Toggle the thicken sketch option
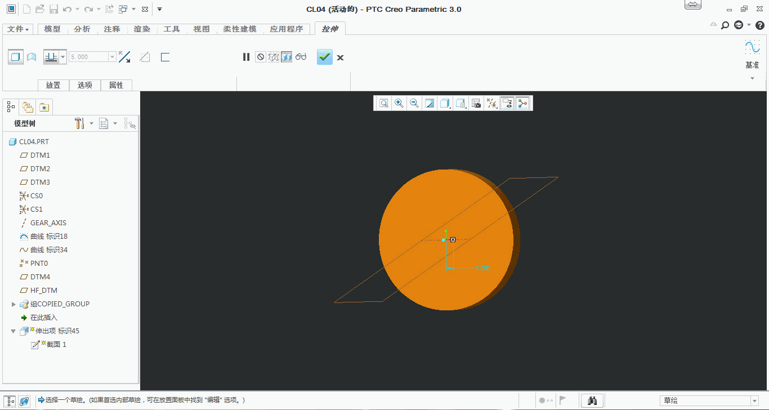The width and height of the screenshot is (769, 410). coord(165,57)
